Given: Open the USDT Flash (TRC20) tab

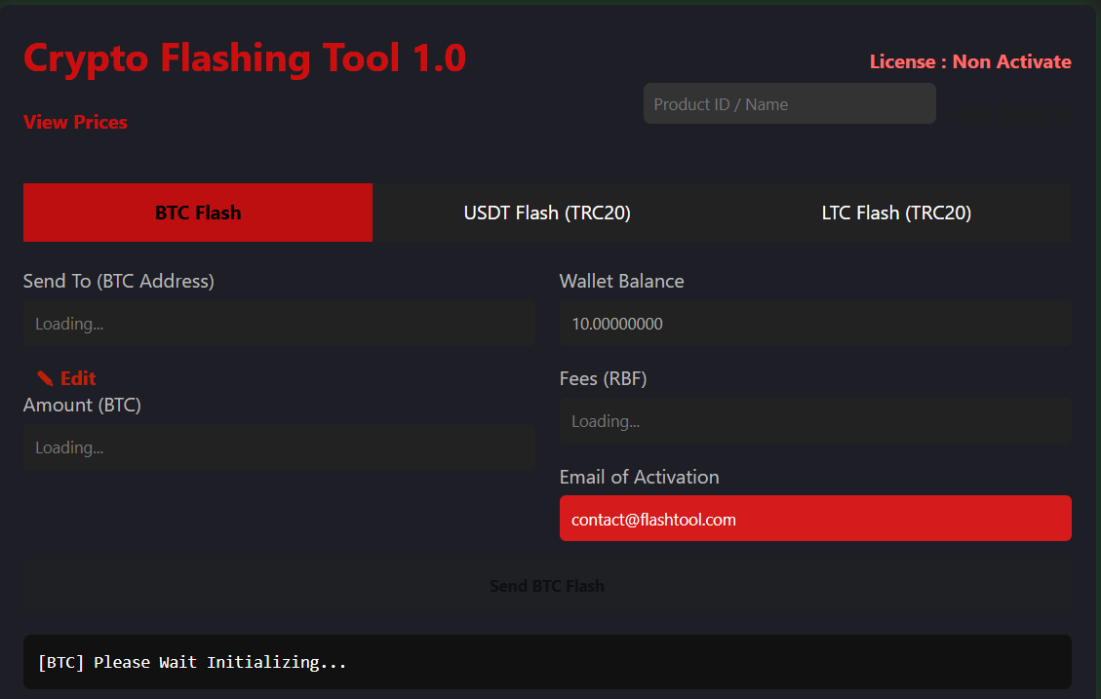Looking at the screenshot, I should 547,213.
